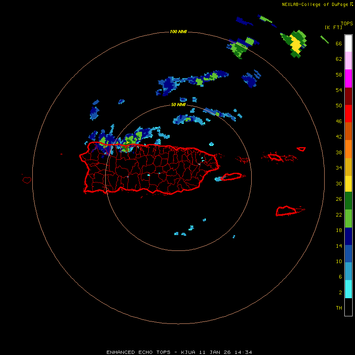Click the maroon legend swatch
The height and width of the screenshot is (355, 355).
tap(348, 96)
